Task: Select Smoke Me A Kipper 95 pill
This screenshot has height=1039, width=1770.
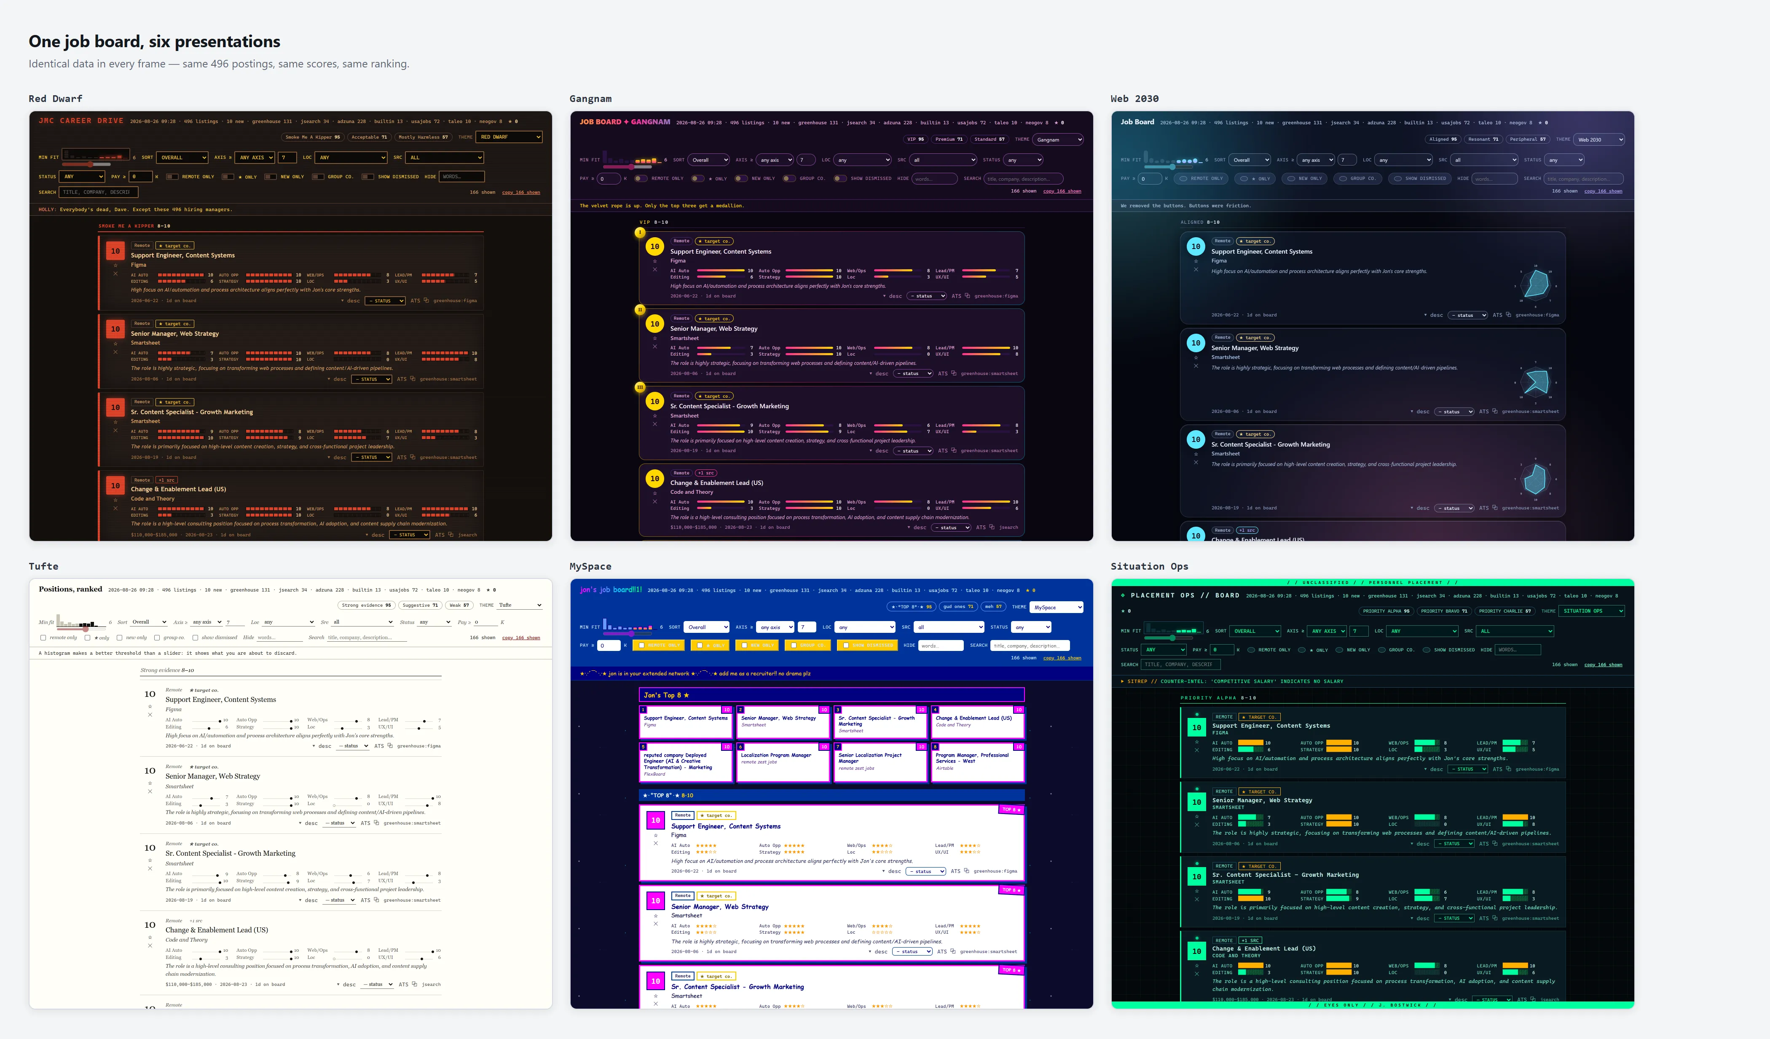Action: tap(313, 137)
